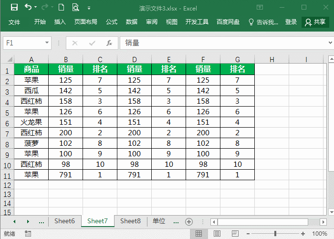The height and width of the screenshot is (239, 334).
Task: Switch to Sheet6 tab
Action: pos(64,221)
